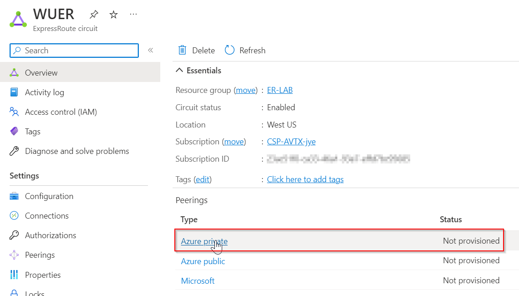Image resolution: width=519 pixels, height=296 pixels.
Task: Open the Azure private peering
Action: click(x=204, y=241)
